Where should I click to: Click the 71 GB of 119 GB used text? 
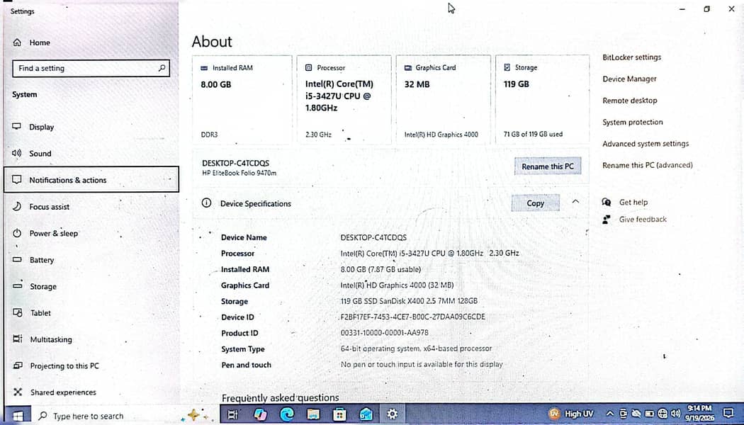[533, 135]
